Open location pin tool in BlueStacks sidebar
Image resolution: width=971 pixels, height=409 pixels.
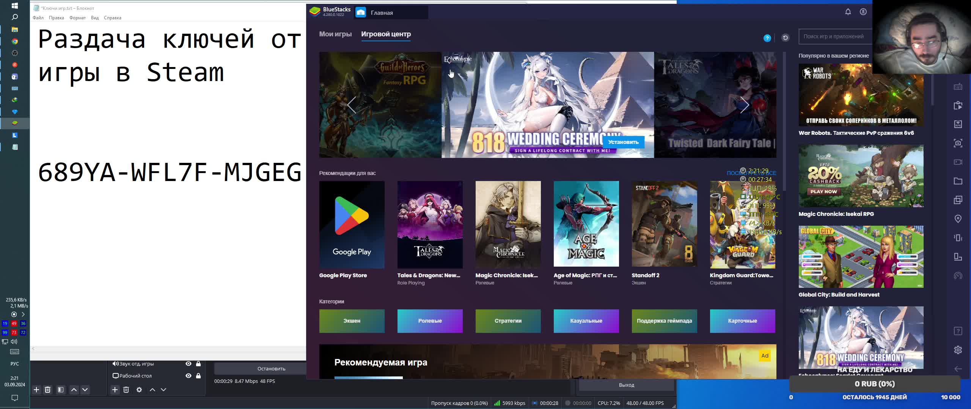[958, 219]
